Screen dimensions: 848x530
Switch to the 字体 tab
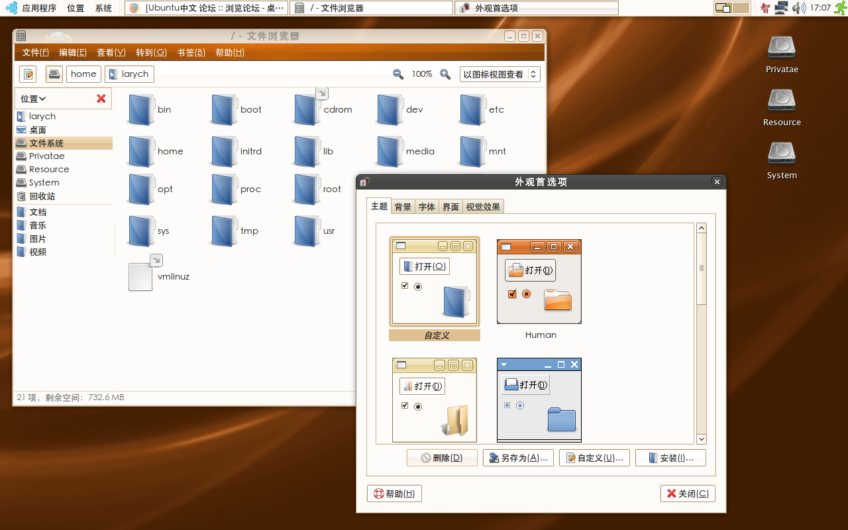(x=427, y=207)
